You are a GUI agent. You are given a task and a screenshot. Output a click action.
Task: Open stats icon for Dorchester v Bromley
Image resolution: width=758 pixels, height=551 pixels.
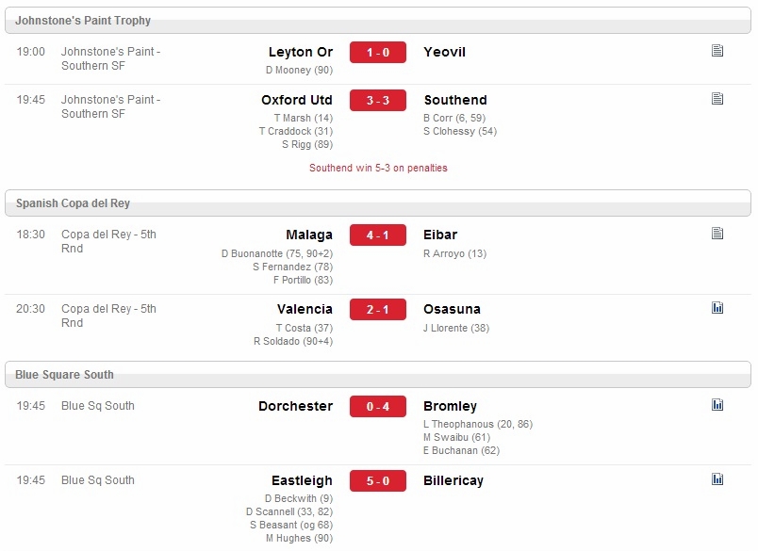tap(717, 405)
